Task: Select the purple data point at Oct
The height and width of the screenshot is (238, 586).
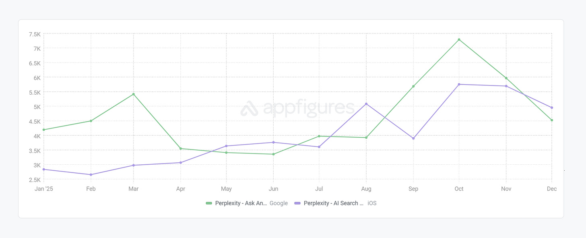Action: 459,84
